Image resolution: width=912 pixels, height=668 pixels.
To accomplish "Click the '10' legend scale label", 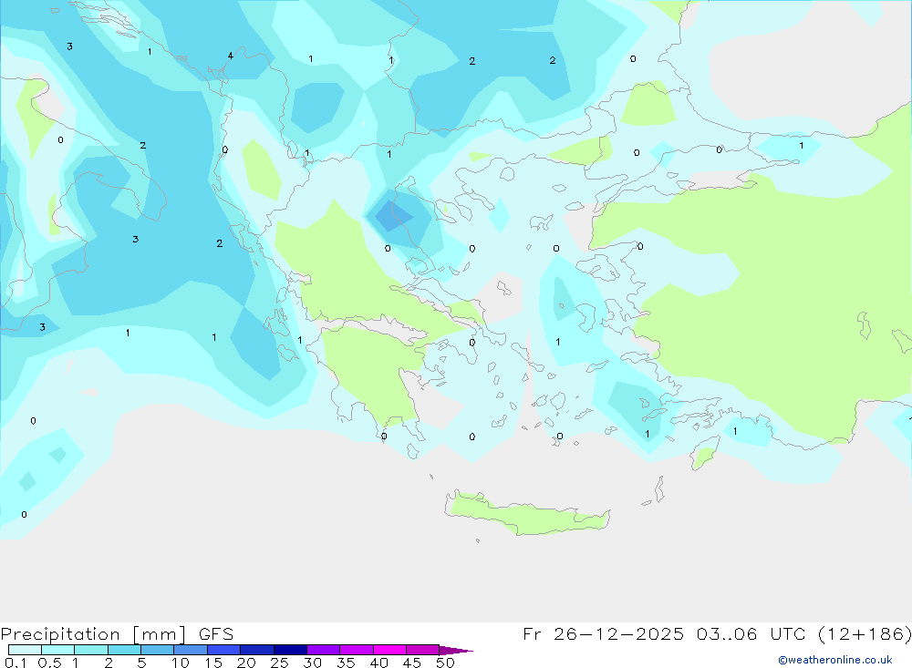I will (181, 663).
